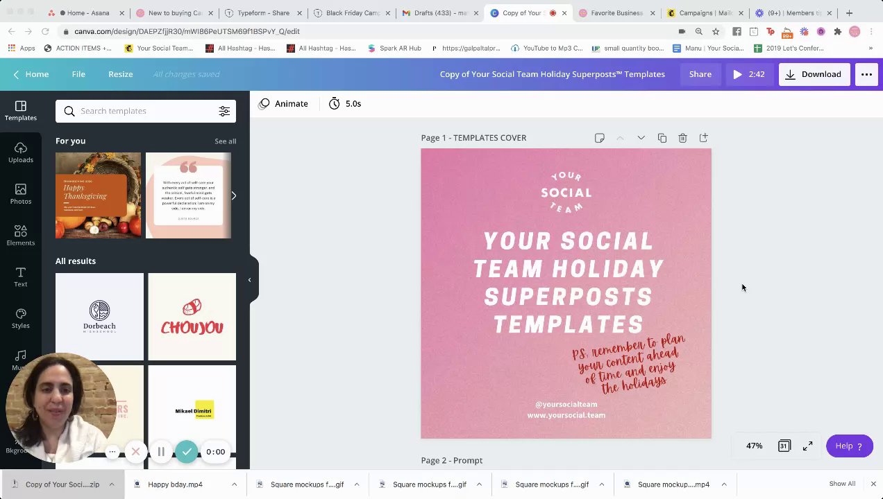Collapse the side panel with arrow handle
Image resolution: width=883 pixels, height=499 pixels.
pos(250,280)
